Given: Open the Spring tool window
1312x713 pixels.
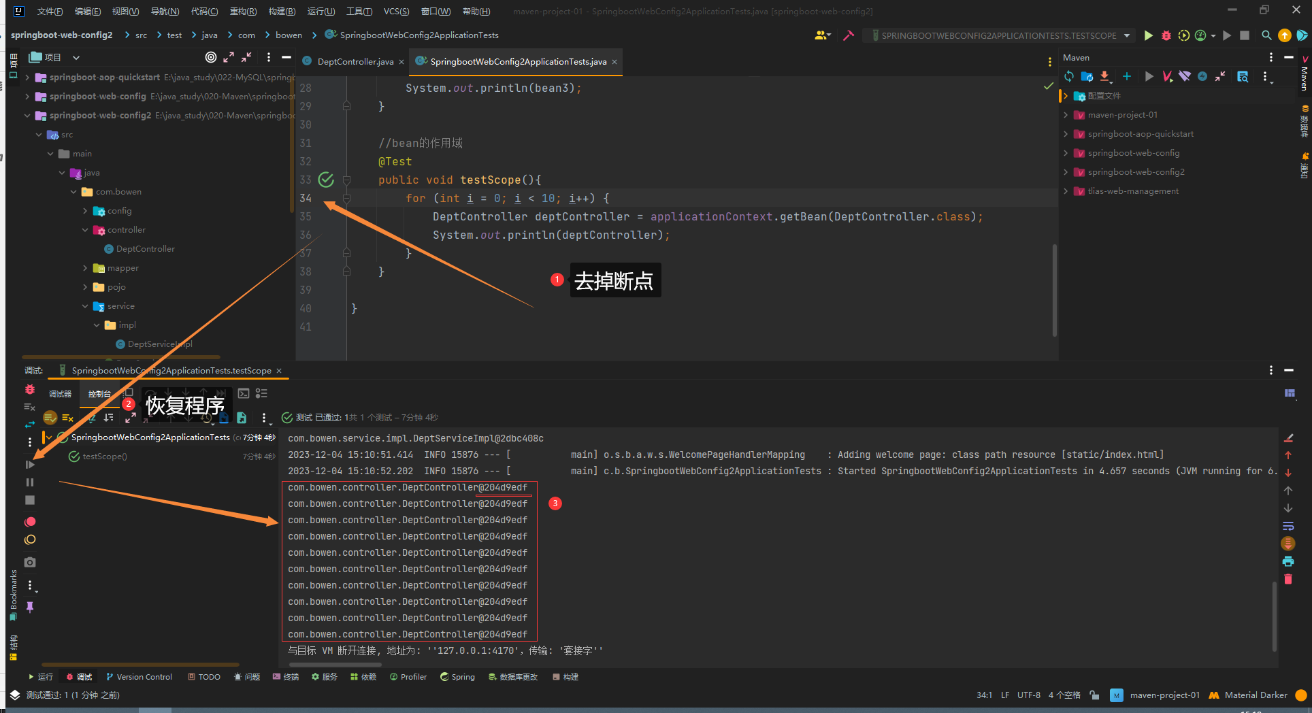Looking at the screenshot, I should point(457,677).
